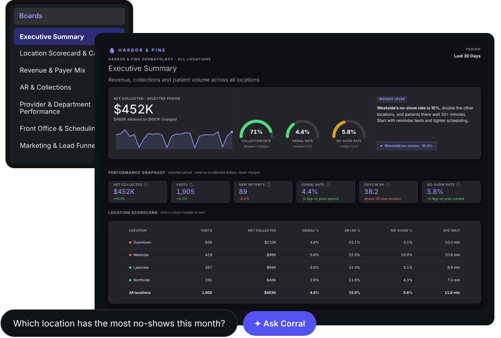The image size is (501, 338).
Task: Click Lakeview's 357 visits value
Action: coord(209,268)
